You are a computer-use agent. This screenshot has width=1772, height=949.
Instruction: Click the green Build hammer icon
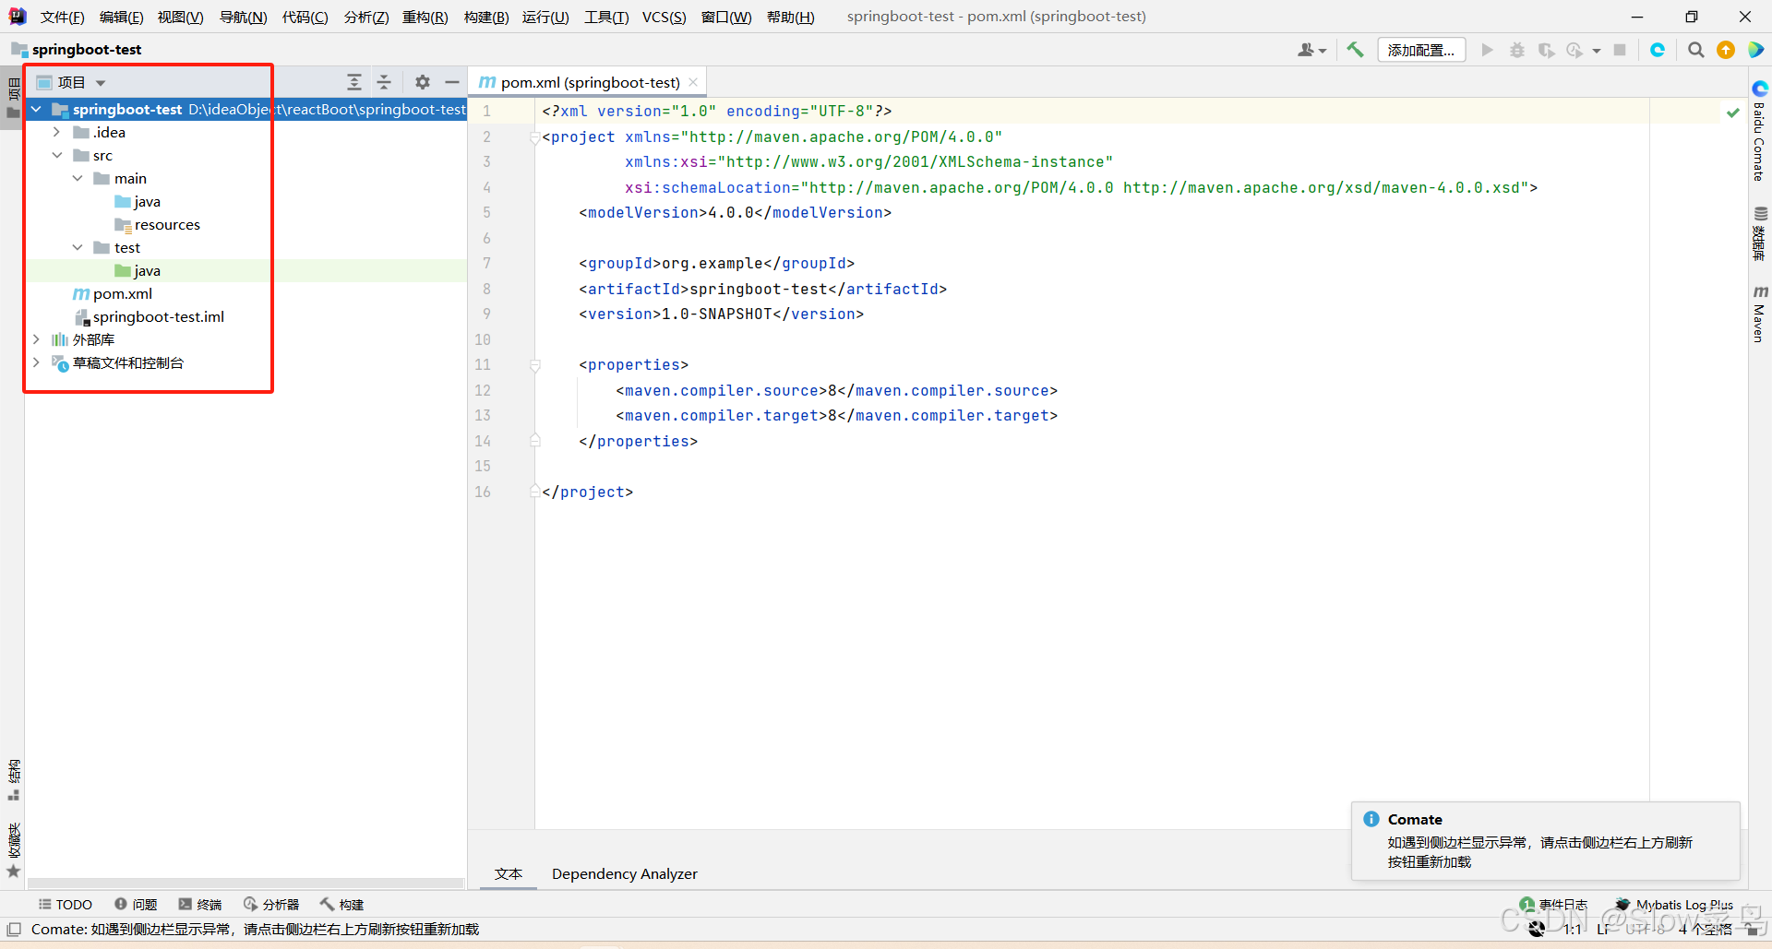[1354, 50]
